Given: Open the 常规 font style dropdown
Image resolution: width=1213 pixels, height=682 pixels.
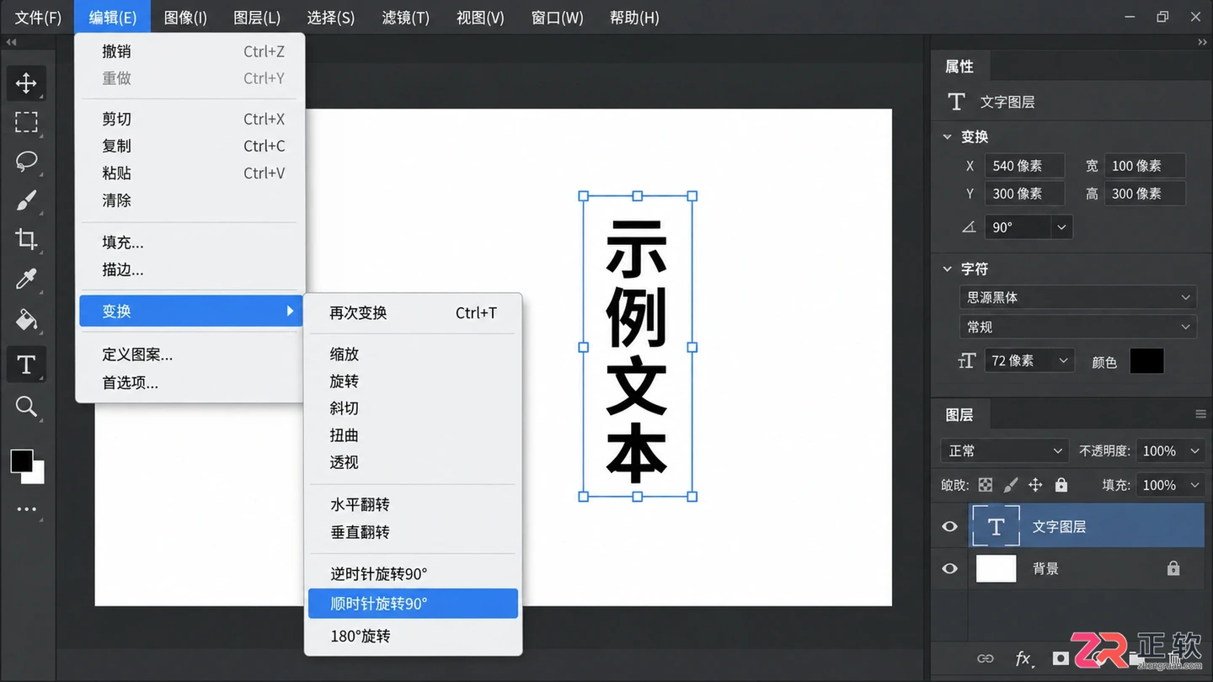Looking at the screenshot, I should (x=1077, y=327).
